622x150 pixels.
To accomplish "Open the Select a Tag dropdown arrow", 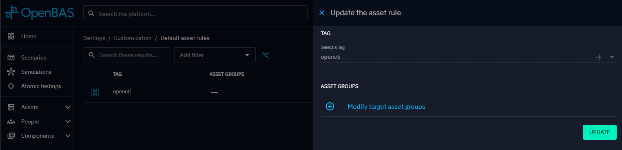I will (x=612, y=57).
